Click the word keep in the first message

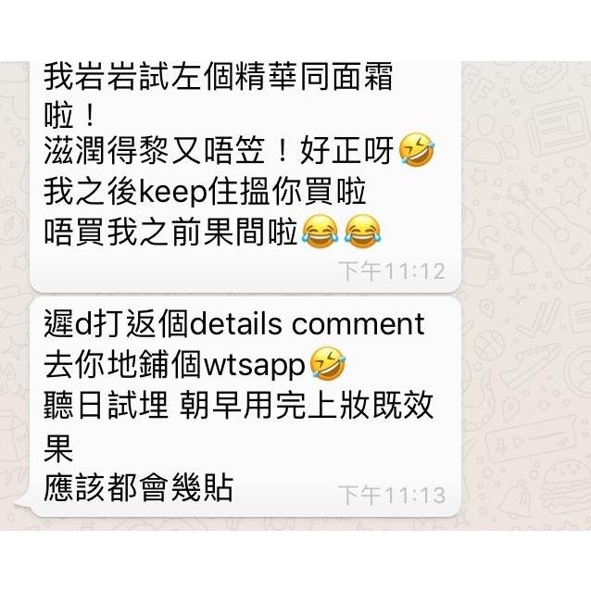[173, 193]
